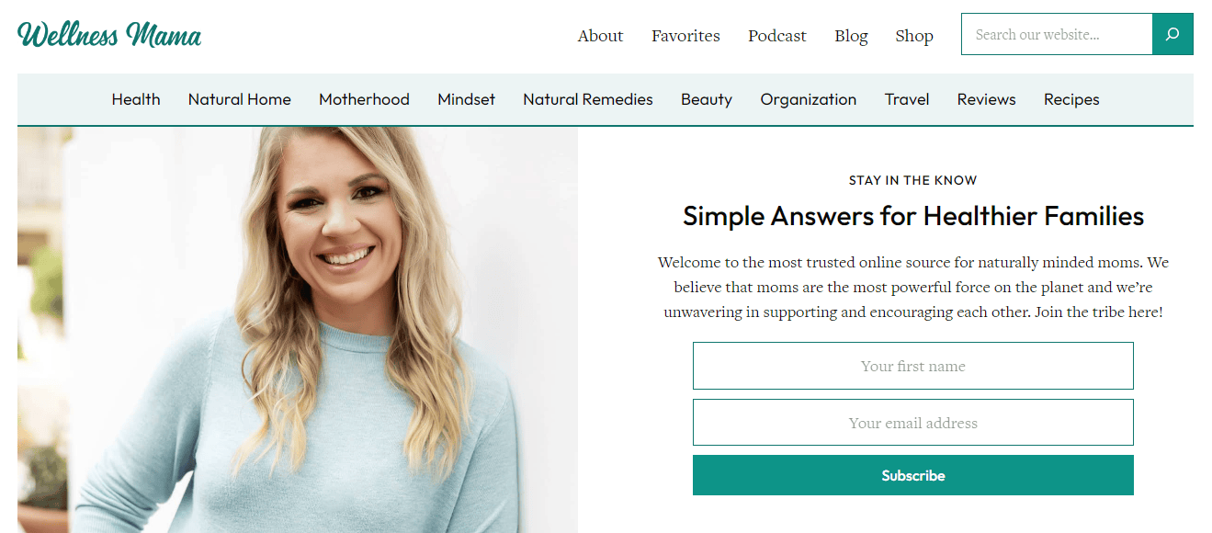Select the Travel category
Image resolution: width=1212 pixels, height=533 pixels.
coord(907,99)
